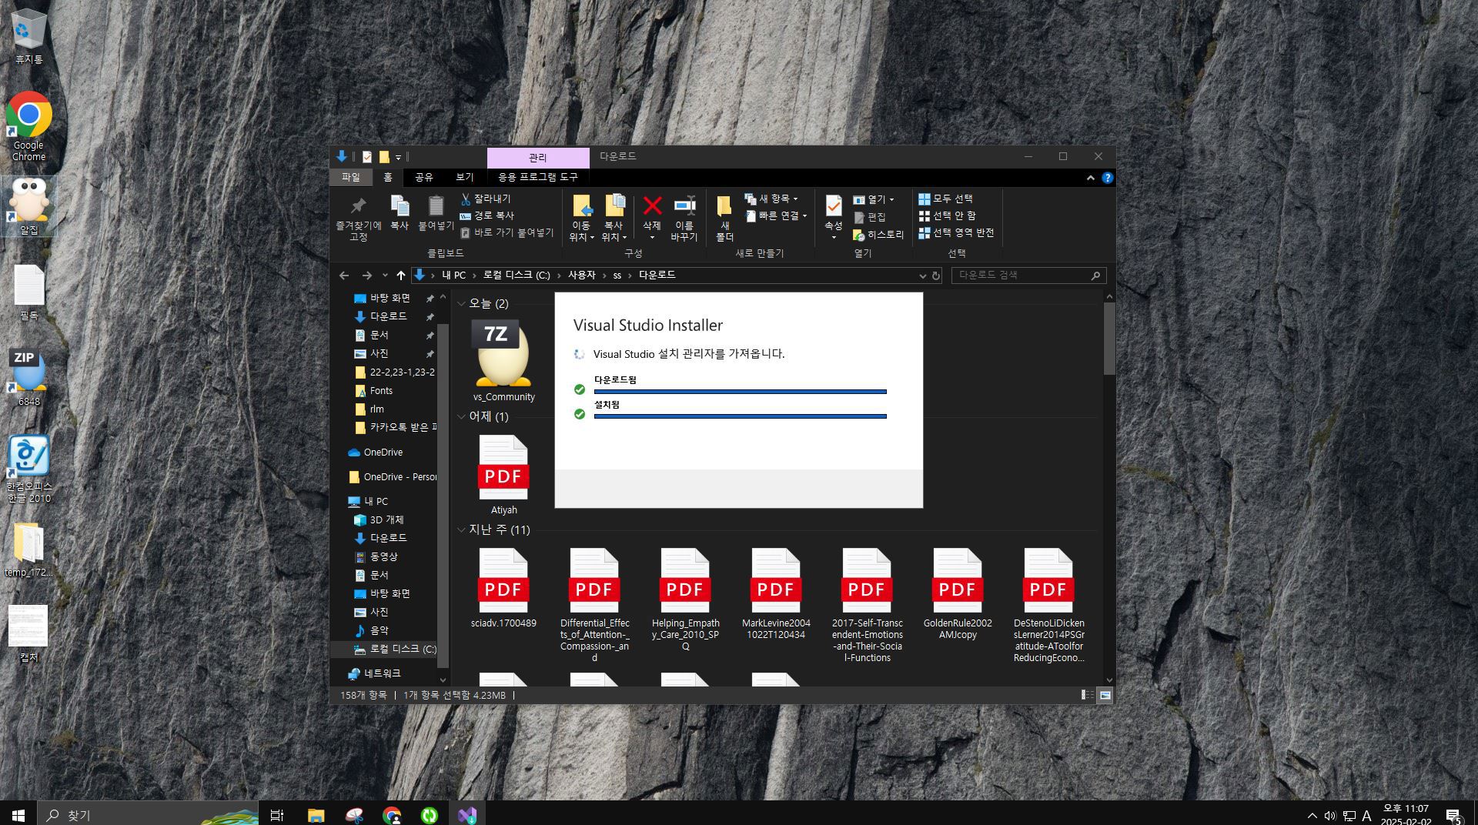Open Explorer help question mark icon

coord(1108,178)
